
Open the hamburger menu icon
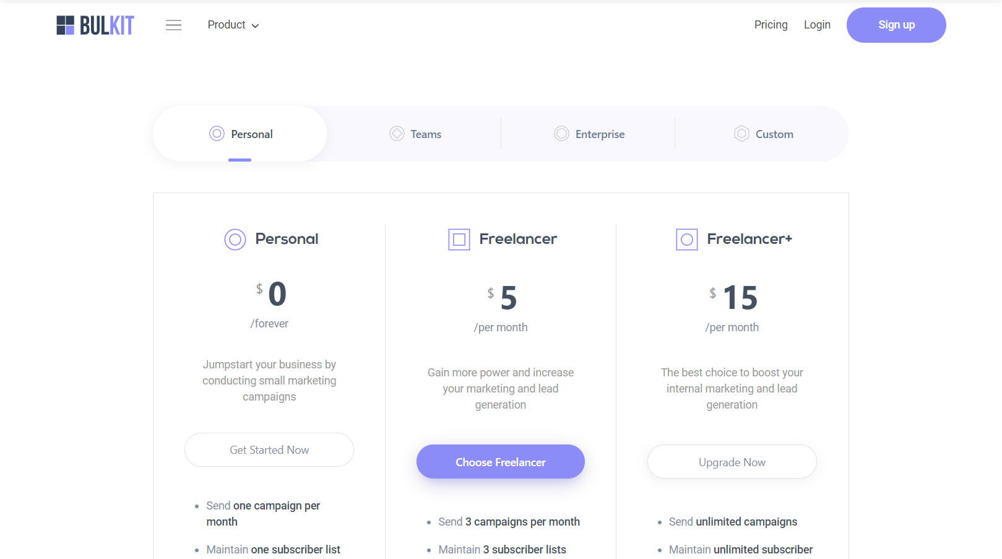pyautogui.click(x=173, y=25)
